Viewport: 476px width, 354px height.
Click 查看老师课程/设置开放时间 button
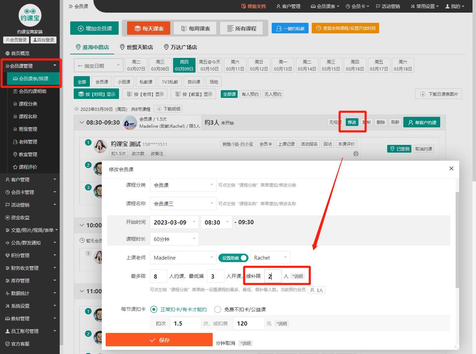(345, 28)
